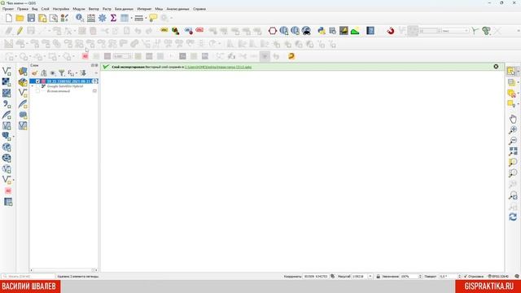The height and width of the screenshot is (293, 521).
Task: Show the statistical summary Sigma icon
Action: (x=113, y=18)
